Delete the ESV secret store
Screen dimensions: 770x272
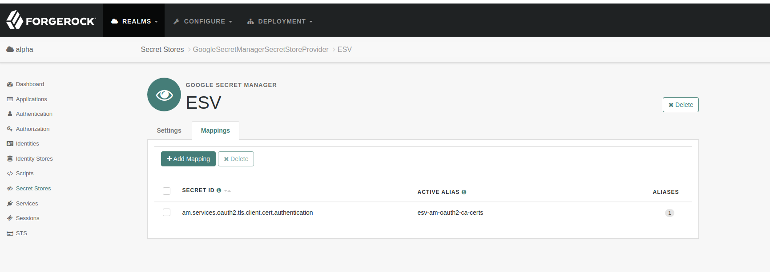[681, 105]
